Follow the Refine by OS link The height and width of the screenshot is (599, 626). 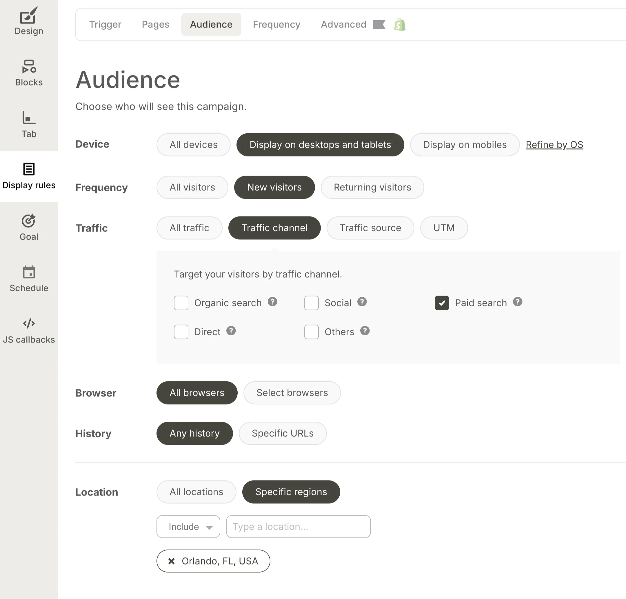[554, 145]
